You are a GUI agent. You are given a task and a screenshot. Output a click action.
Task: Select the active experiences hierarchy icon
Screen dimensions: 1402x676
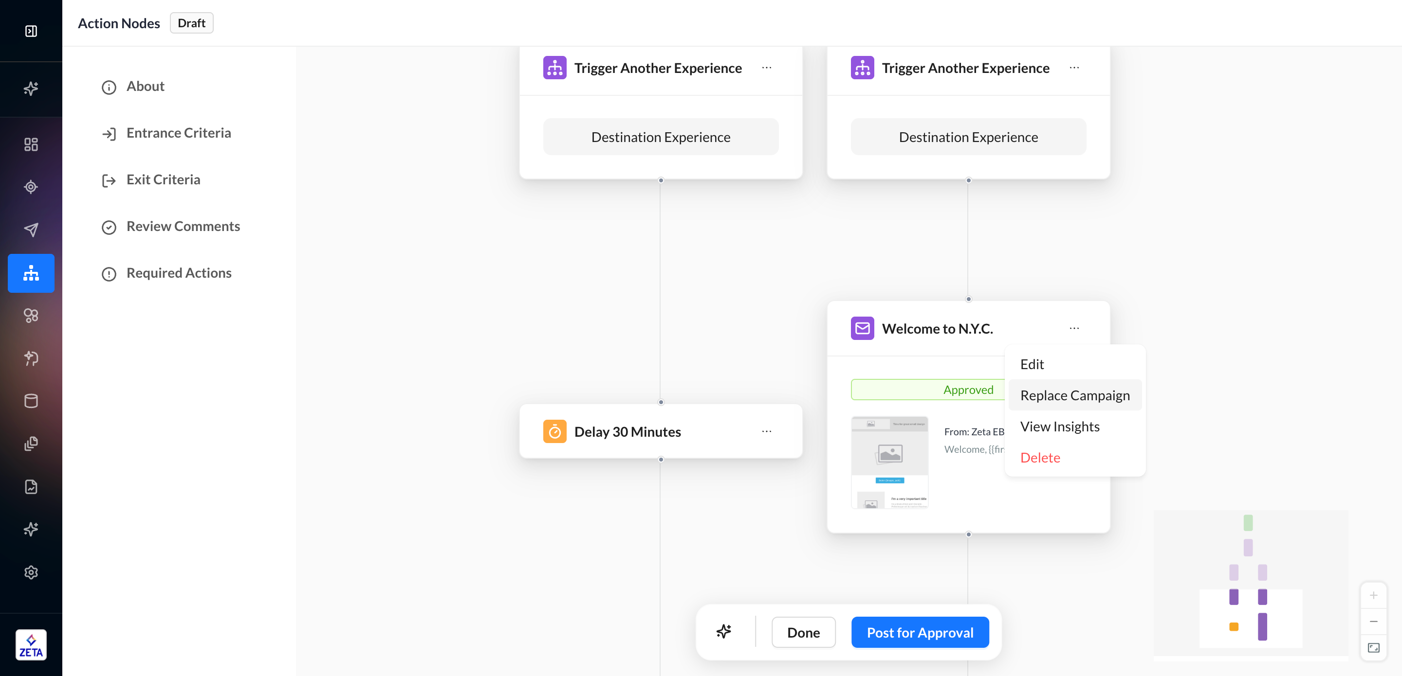coord(31,273)
